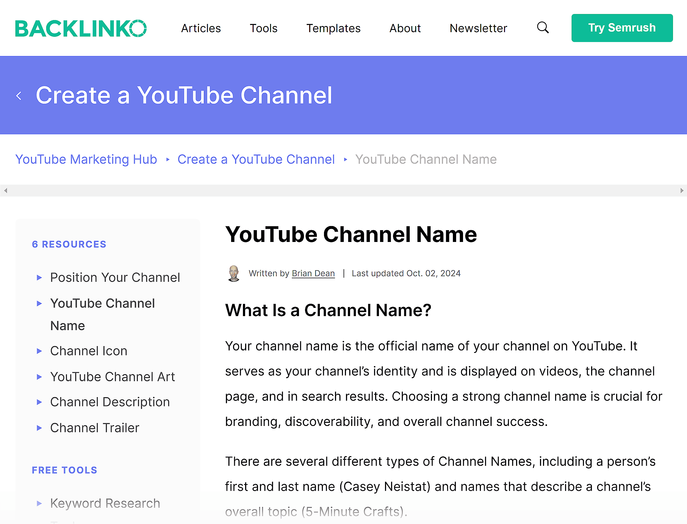Click the YouTube Channel Name article title

click(351, 235)
